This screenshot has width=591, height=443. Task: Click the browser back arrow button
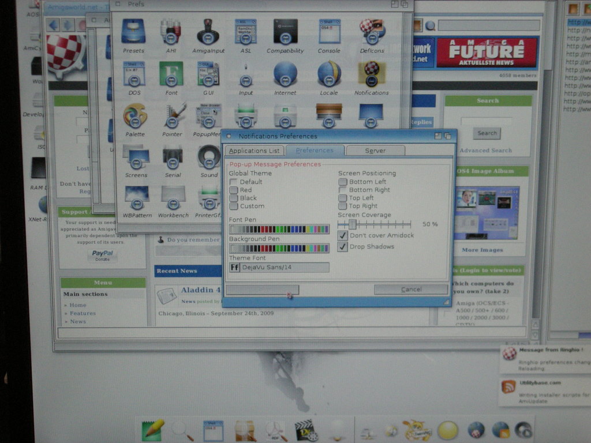pyautogui.click(x=54, y=25)
